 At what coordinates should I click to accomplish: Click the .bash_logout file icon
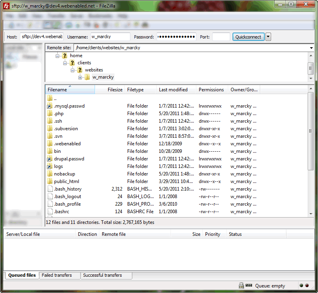click(x=50, y=197)
